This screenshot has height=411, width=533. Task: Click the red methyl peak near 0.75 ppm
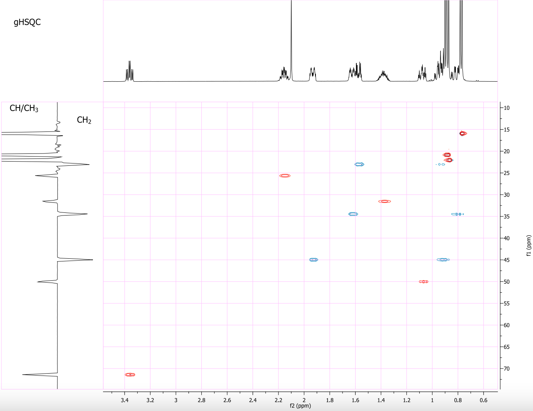pos(462,133)
